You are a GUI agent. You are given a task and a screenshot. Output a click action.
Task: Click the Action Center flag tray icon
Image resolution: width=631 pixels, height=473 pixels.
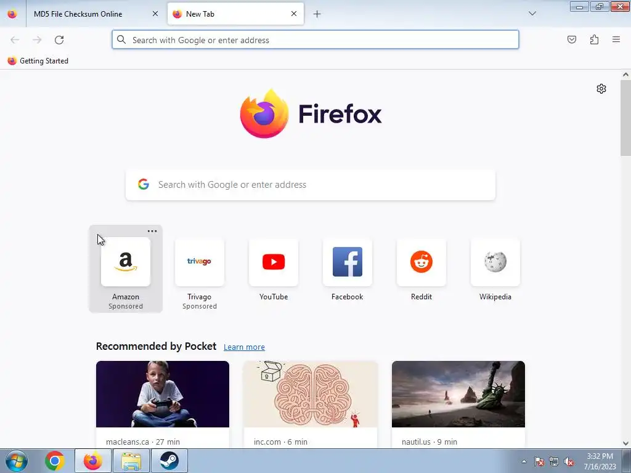click(539, 461)
